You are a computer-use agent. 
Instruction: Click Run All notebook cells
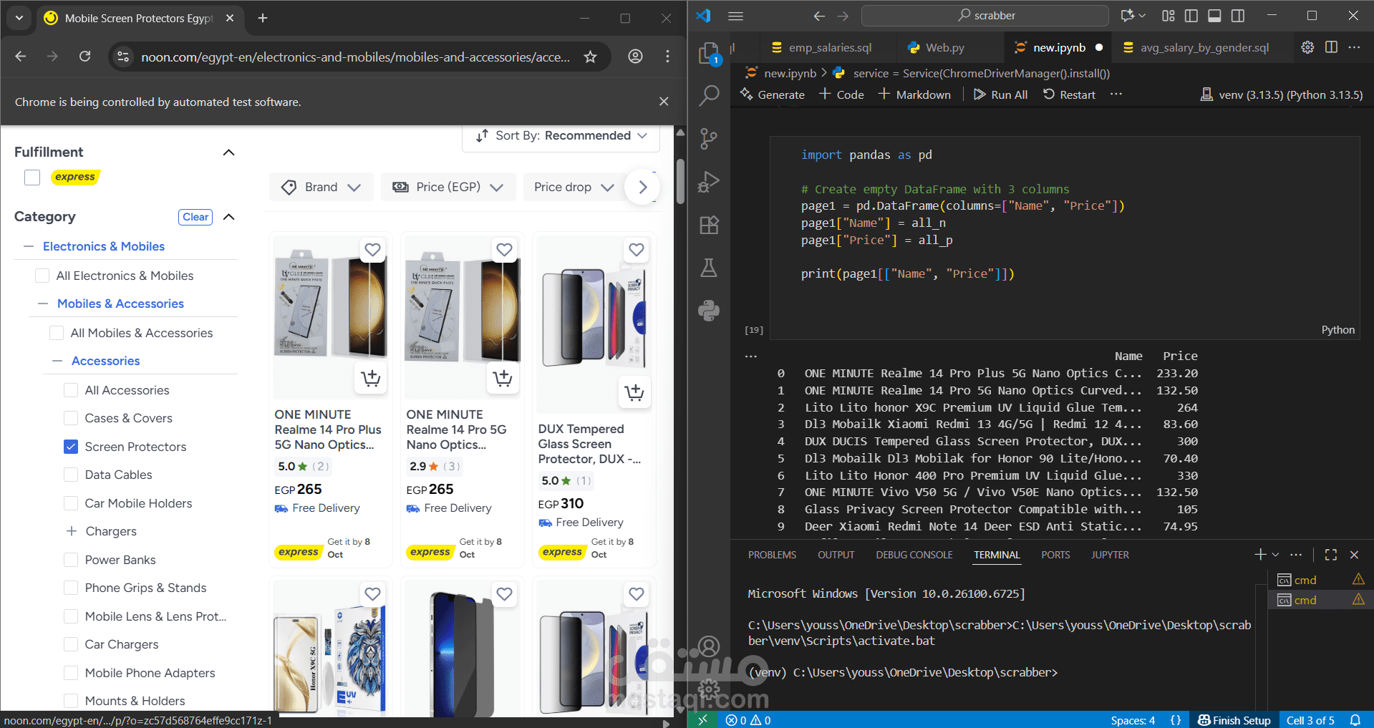tap(1001, 94)
